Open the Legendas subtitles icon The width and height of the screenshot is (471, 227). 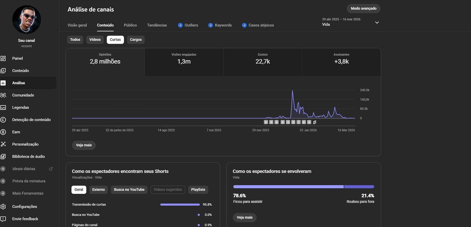(x=3, y=107)
